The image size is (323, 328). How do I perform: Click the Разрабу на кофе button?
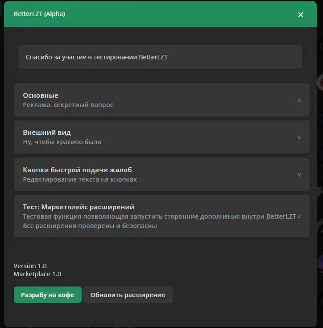[x=48, y=295]
